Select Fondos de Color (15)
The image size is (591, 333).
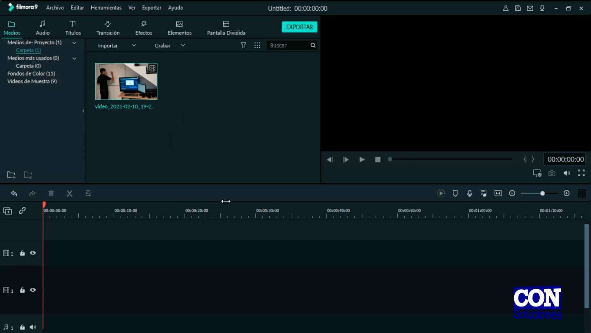point(31,74)
